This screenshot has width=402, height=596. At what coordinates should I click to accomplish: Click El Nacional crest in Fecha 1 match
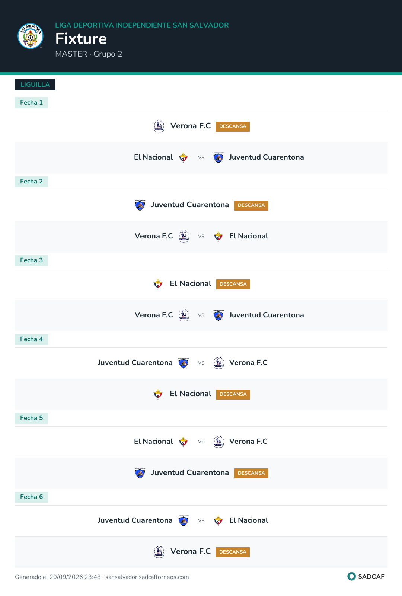[184, 157]
